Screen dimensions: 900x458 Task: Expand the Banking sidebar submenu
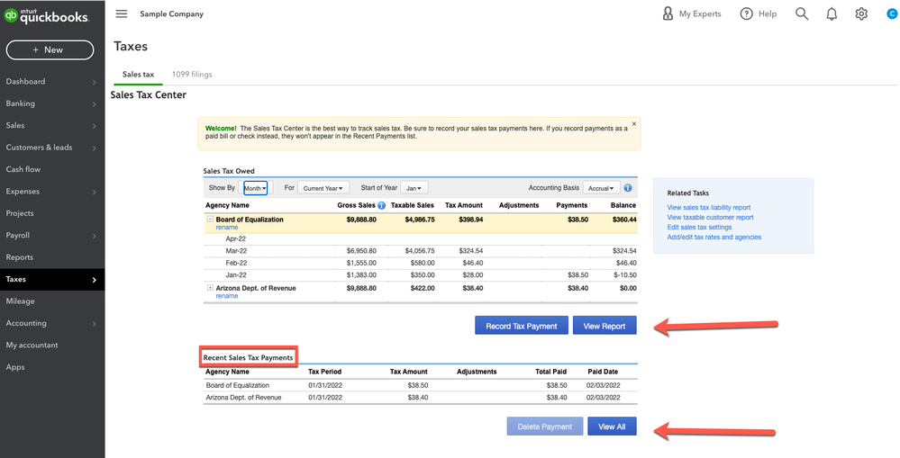(94, 103)
